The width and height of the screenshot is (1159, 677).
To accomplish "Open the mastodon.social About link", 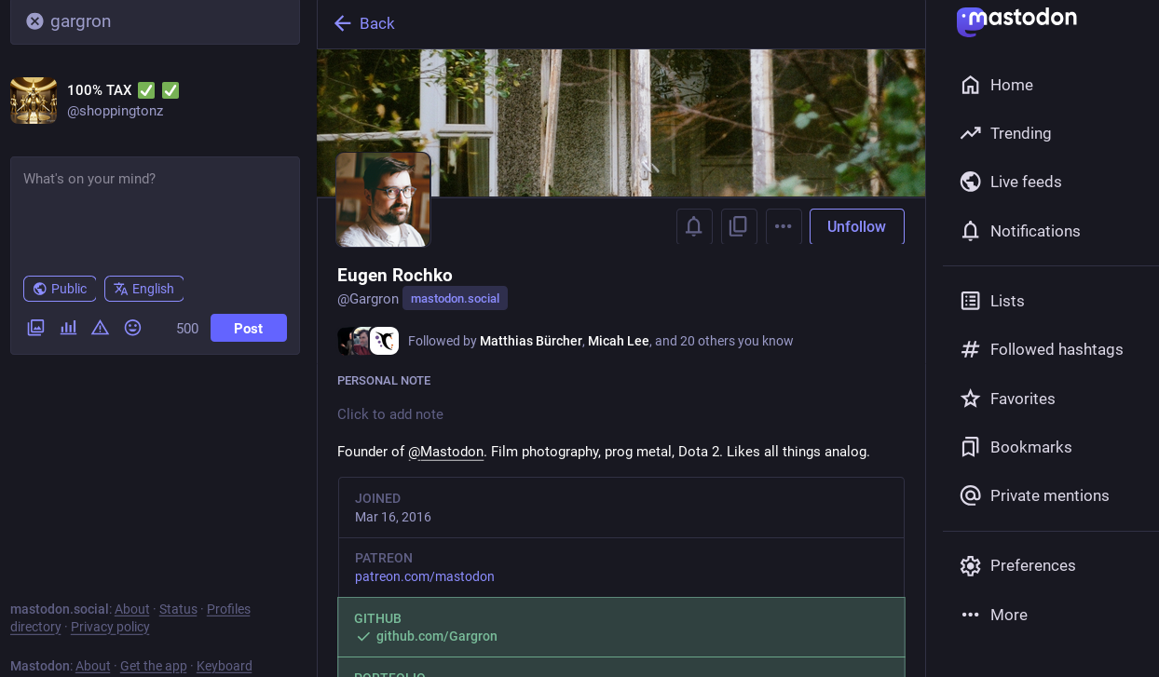I will click(132, 609).
